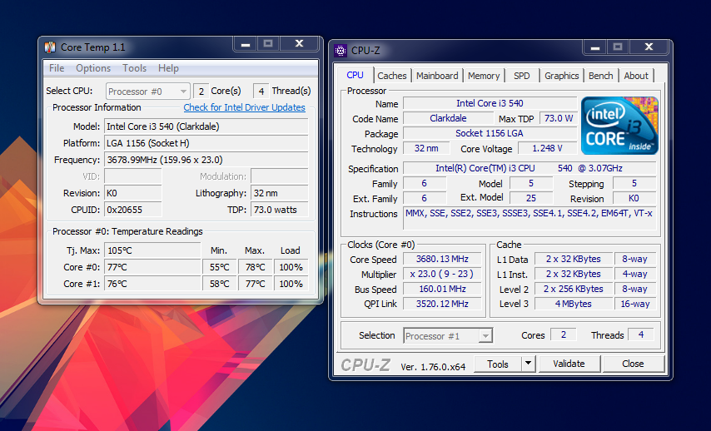Select the CPU tab in CPU-Z
The width and height of the screenshot is (711, 431).
(355, 75)
